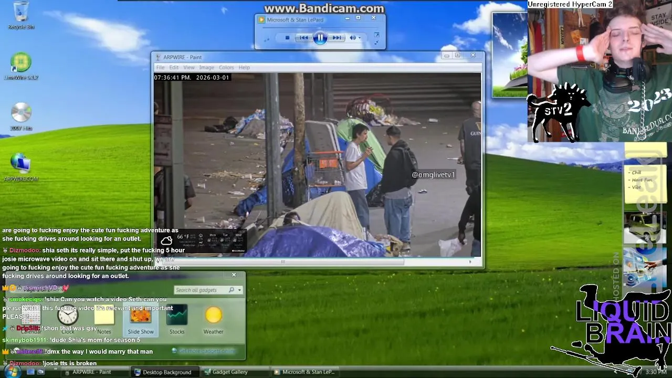The width and height of the screenshot is (672, 378).
Task: Switch to Microsoft & Stan LeP... taskbar button
Action: point(304,372)
